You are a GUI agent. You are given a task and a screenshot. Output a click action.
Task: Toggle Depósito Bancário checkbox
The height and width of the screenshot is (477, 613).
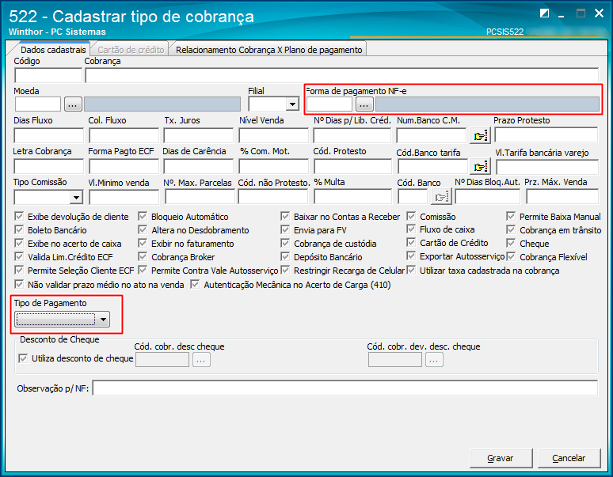(285, 257)
